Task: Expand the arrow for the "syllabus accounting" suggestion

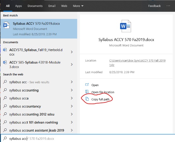Action: click(x=72, y=90)
